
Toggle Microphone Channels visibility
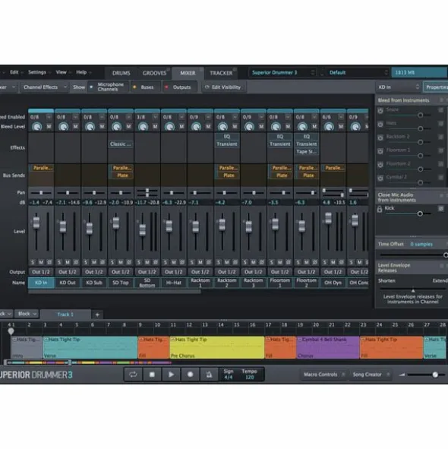click(108, 87)
